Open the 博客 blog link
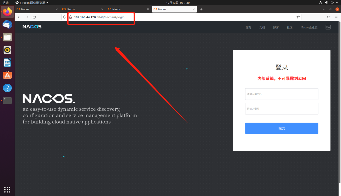Viewport: 341px width, 196px height. (276, 27)
